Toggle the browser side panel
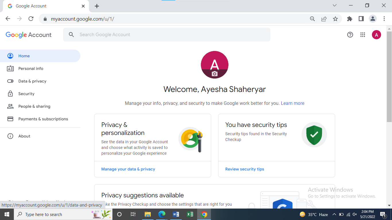Viewport: 392px width, 220px height. [361, 19]
